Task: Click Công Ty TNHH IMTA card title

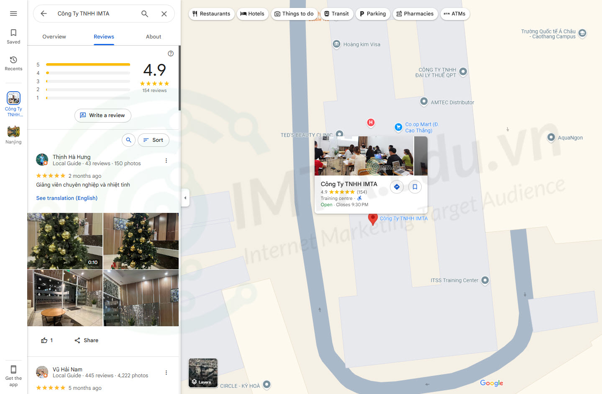Action: point(349,184)
